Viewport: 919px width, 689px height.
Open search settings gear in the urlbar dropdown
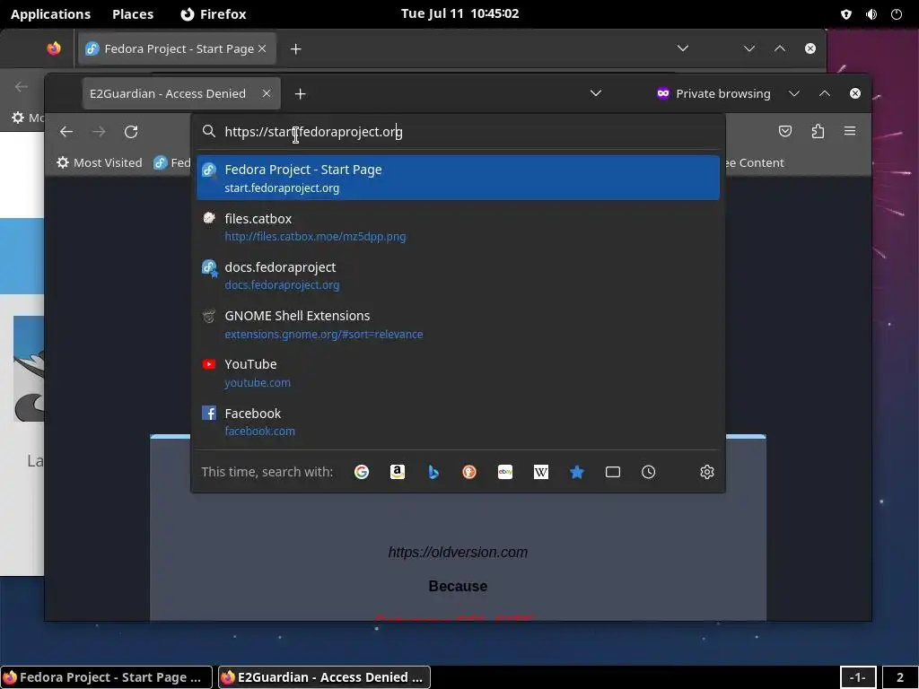click(x=707, y=472)
